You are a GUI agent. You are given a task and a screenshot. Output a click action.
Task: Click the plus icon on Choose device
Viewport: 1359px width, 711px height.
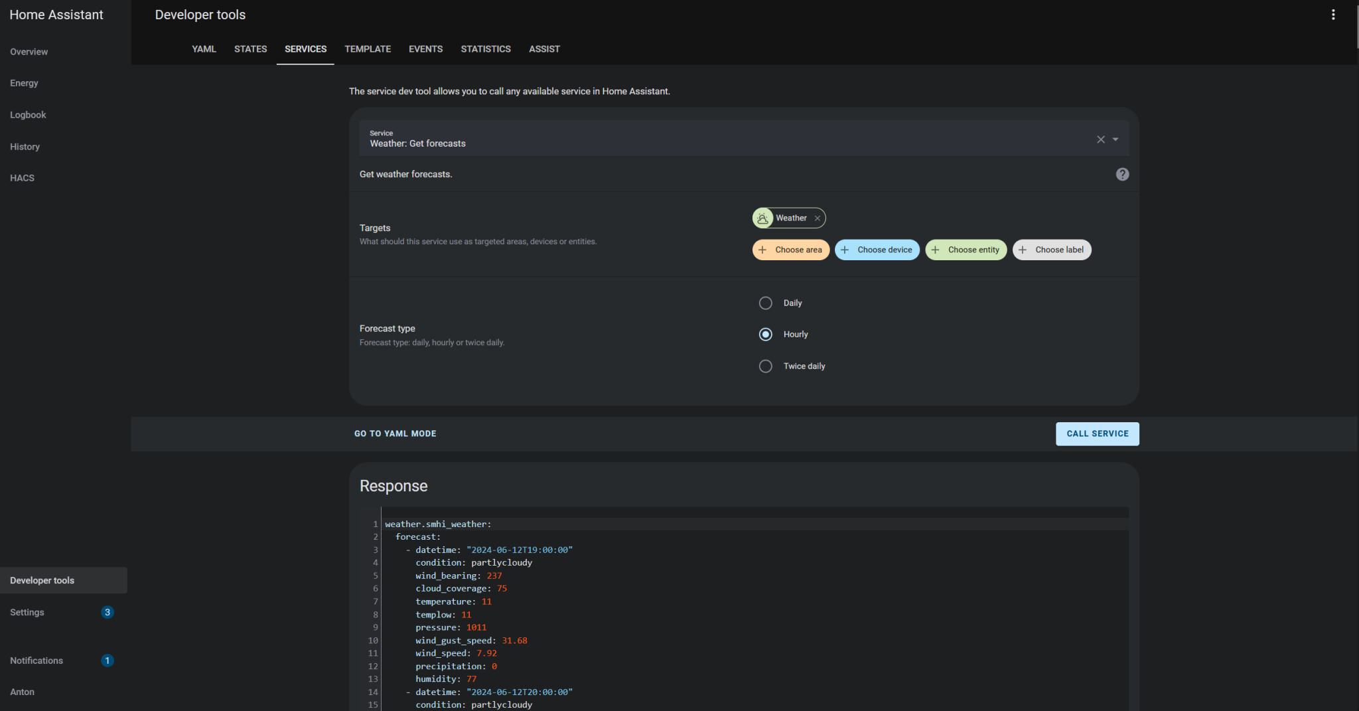[845, 250]
